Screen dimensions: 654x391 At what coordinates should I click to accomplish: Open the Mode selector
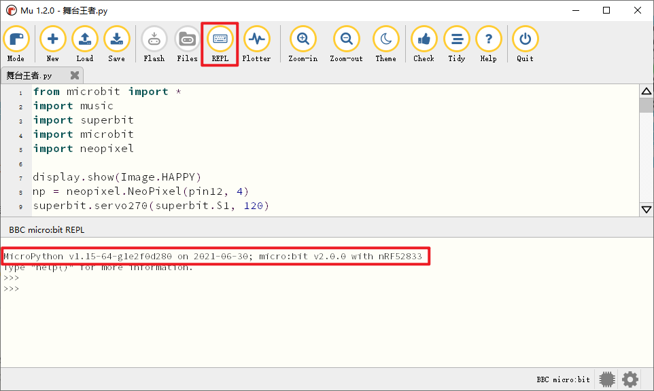(x=16, y=43)
